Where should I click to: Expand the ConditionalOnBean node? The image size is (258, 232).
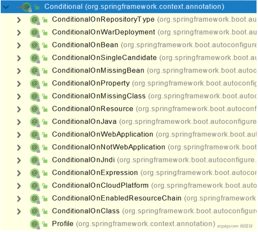tap(19, 46)
